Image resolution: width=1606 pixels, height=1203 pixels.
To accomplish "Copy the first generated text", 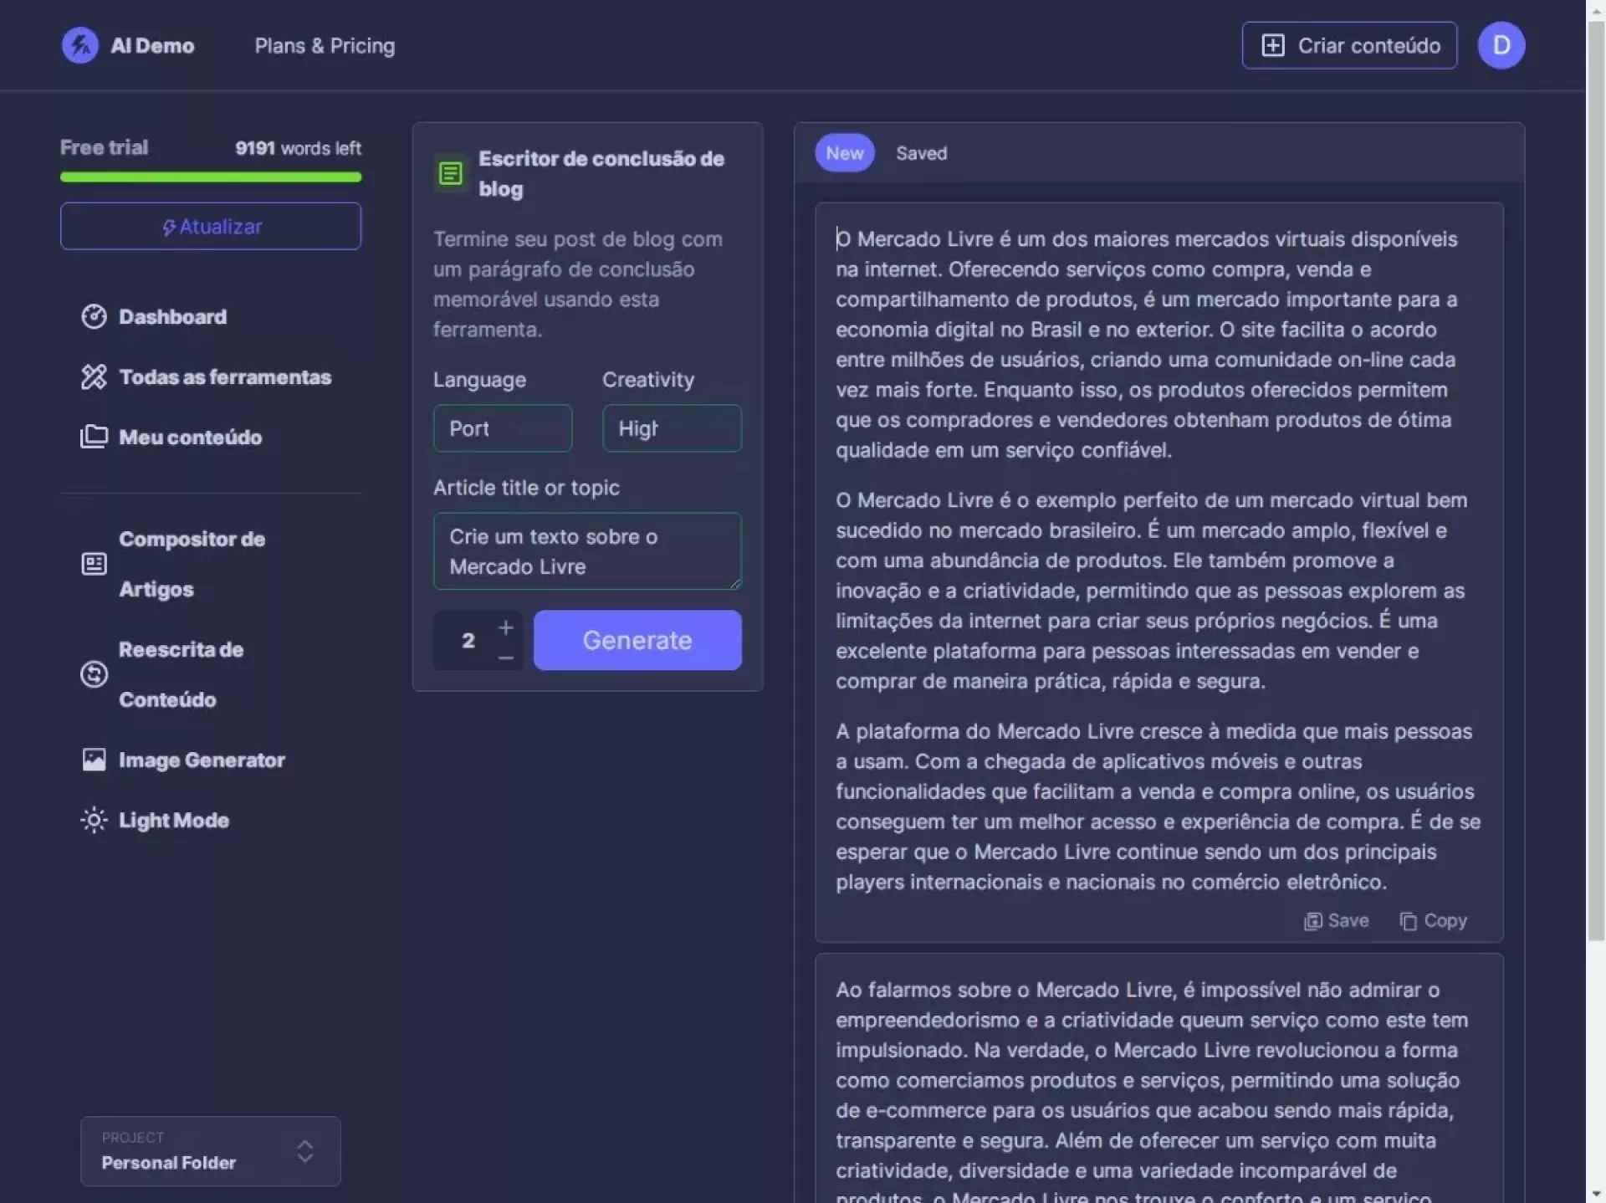I will [x=1433, y=921].
